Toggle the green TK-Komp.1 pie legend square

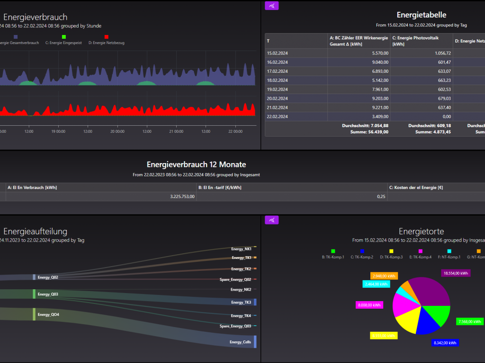(333, 251)
